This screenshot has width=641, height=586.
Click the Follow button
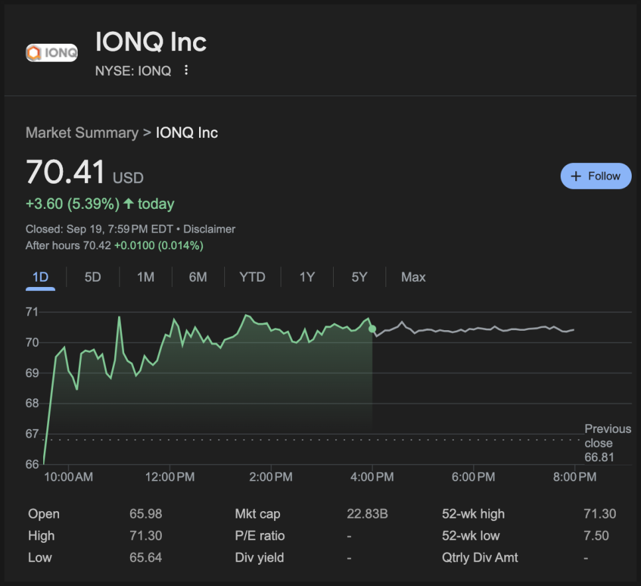click(596, 176)
